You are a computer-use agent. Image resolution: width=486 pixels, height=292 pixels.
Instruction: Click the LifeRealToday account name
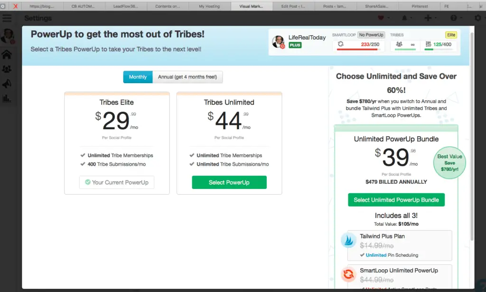pos(307,38)
